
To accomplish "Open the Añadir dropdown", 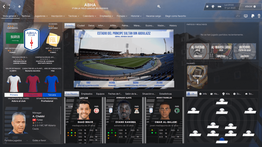I will tap(250, 7).
